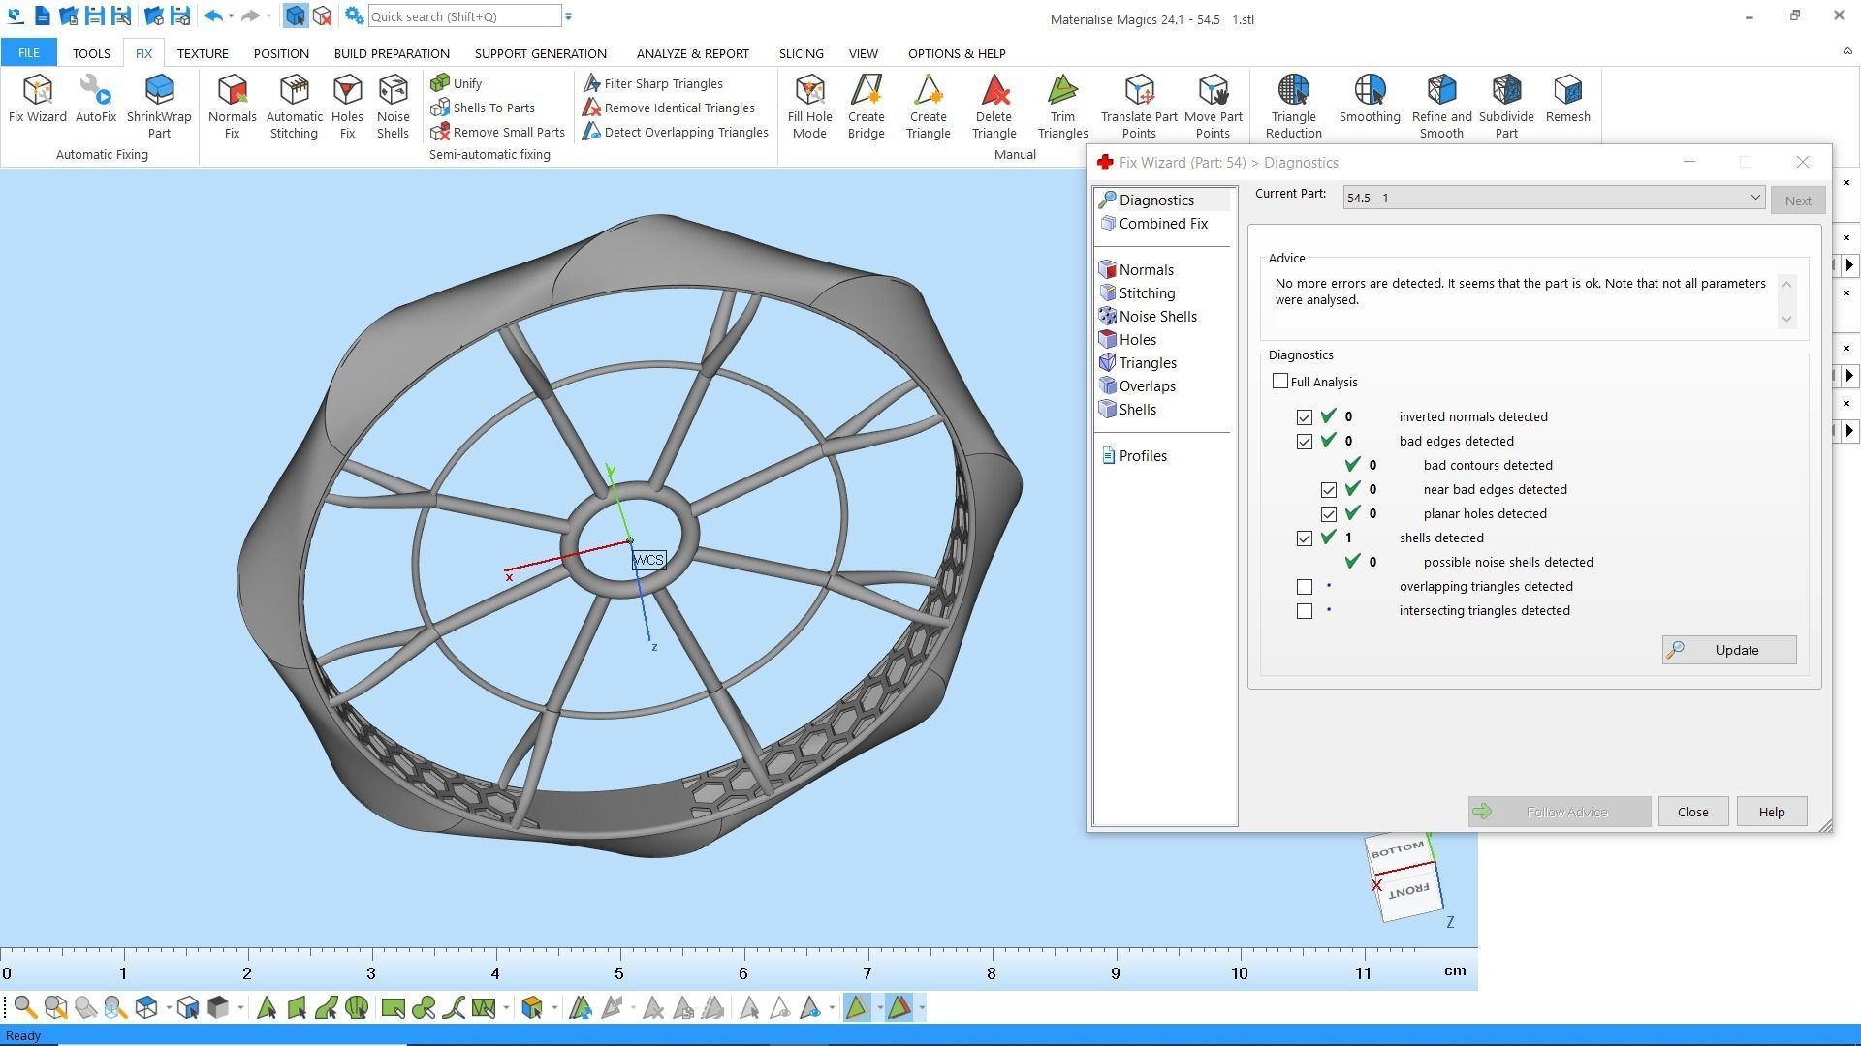Screen dimensions: 1861x1046
Task: Run AutoFix on the part
Action: pyautogui.click(x=96, y=99)
